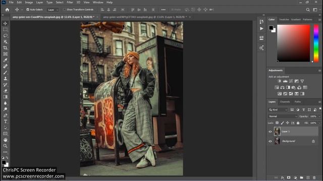
Task: Toggle lock transparent pixels
Action: tap(277, 123)
